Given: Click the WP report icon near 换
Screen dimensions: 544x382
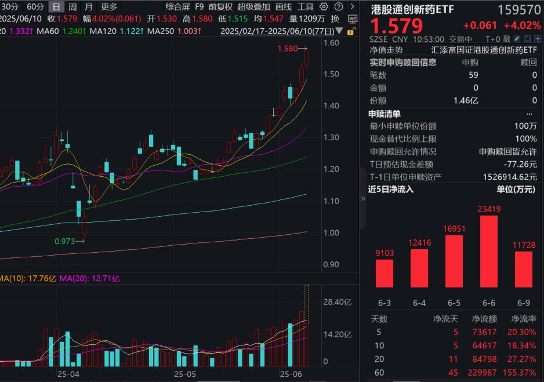Looking at the screenshot, I should [353, 19].
